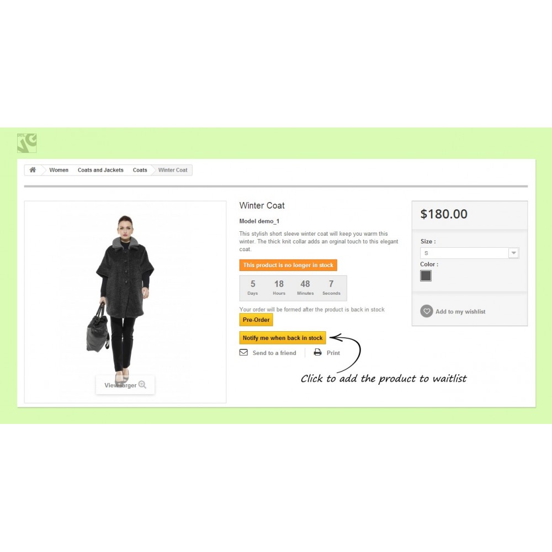The height and width of the screenshot is (552, 552).
Task: Click the wishlist heart icon
Action: tap(426, 311)
